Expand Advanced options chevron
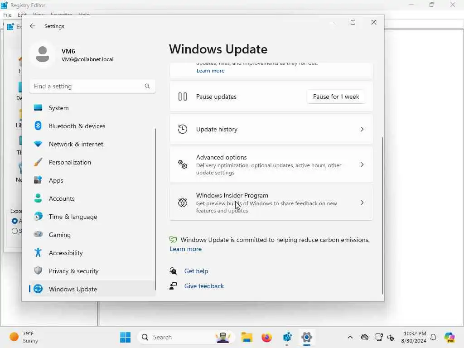This screenshot has height=348, width=464. pyautogui.click(x=362, y=164)
